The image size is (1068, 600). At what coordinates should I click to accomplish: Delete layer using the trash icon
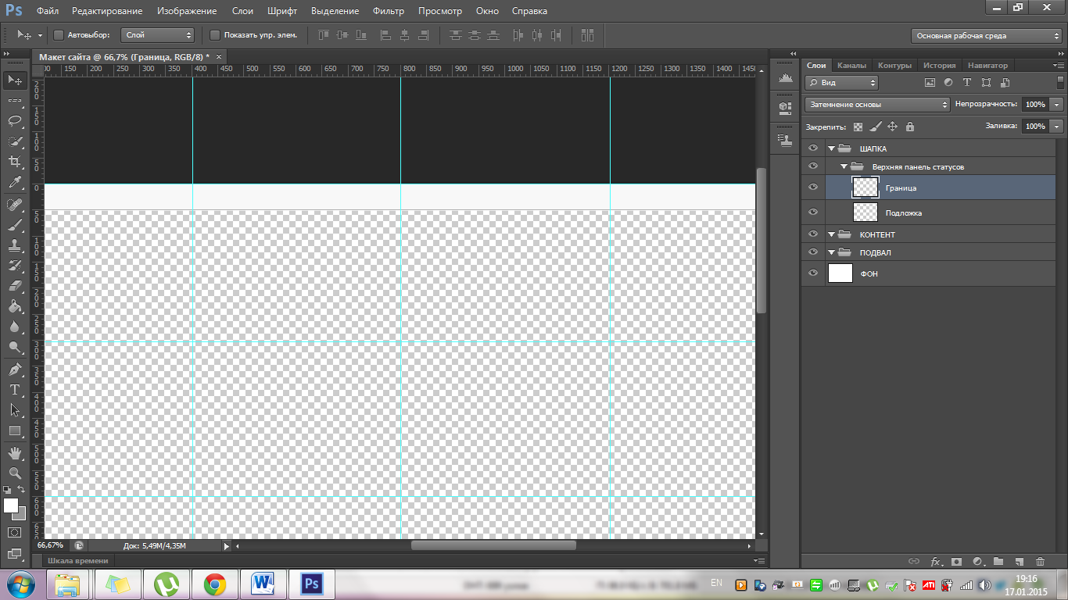tap(1040, 561)
